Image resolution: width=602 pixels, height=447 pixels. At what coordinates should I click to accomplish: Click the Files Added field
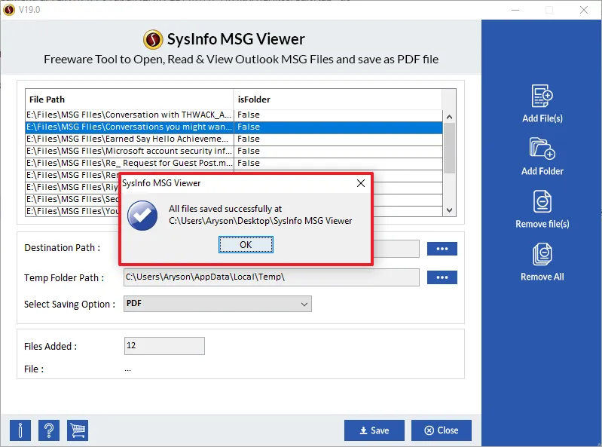pos(164,346)
